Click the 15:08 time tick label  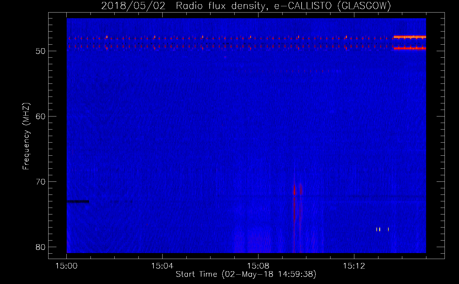[258, 266]
